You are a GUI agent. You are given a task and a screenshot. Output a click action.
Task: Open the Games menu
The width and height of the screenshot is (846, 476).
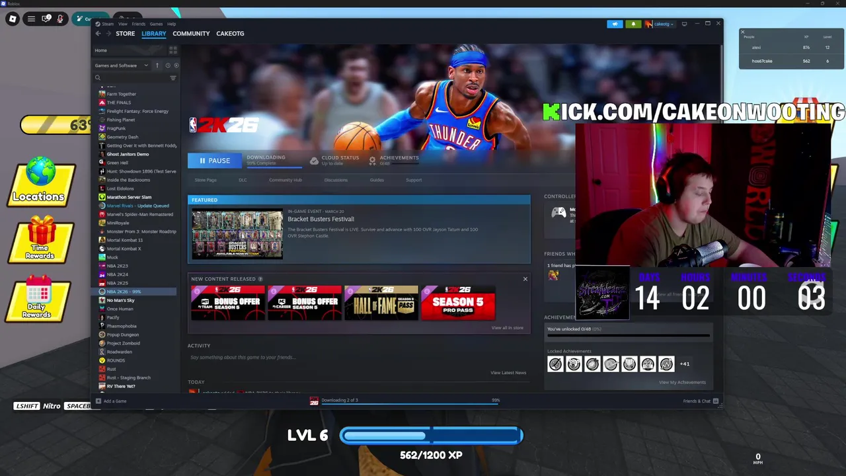pyautogui.click(x=157, y=24)
